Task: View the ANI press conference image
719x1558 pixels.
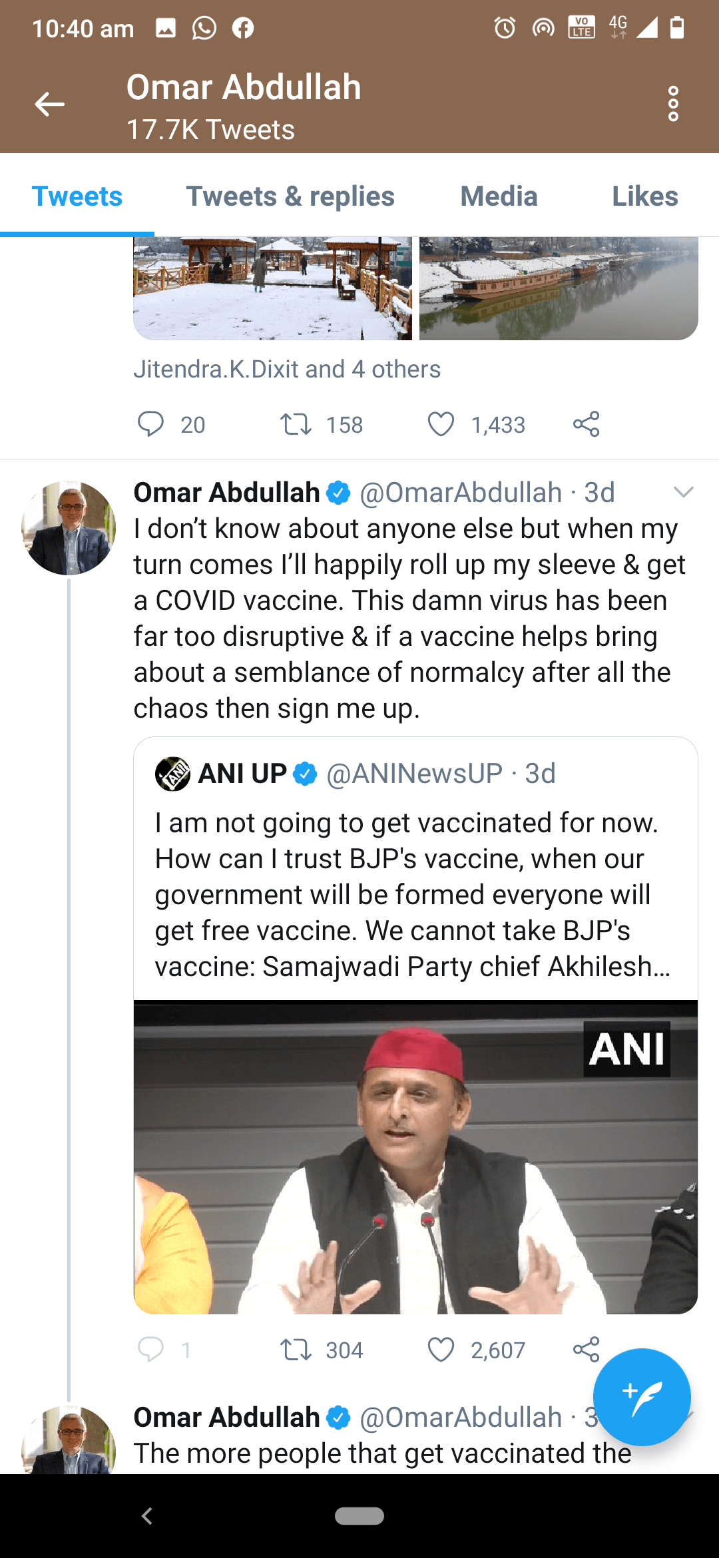Action: click(x=415, y=1157)
